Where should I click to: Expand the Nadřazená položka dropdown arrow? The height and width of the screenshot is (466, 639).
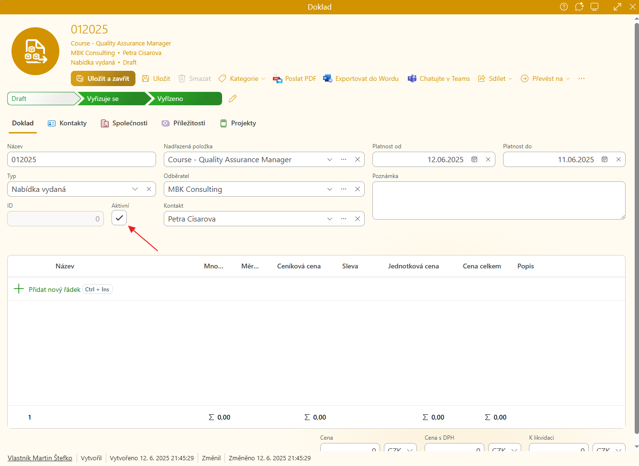tap(330, 159)
